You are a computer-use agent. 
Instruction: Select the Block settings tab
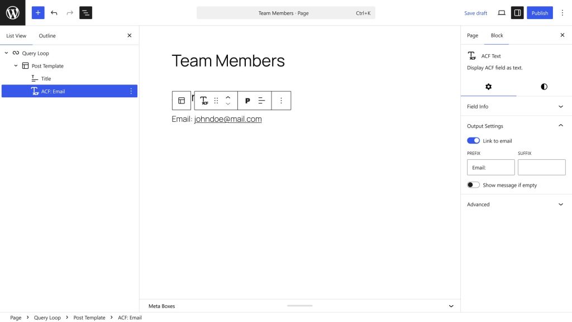point(497,35)
